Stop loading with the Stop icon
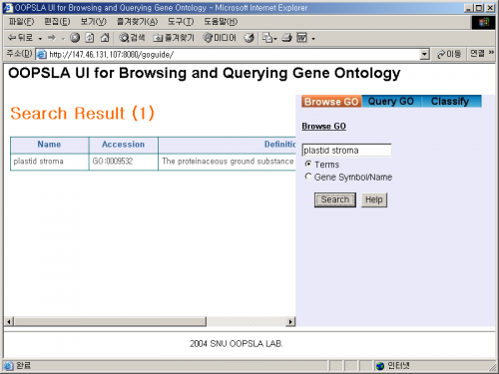Viewport: 499px width, 374px height. [75, 38]
